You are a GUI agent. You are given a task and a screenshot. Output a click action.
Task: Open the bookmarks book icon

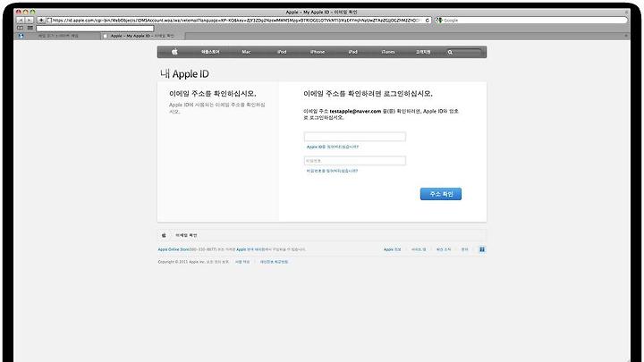point(20,28)
